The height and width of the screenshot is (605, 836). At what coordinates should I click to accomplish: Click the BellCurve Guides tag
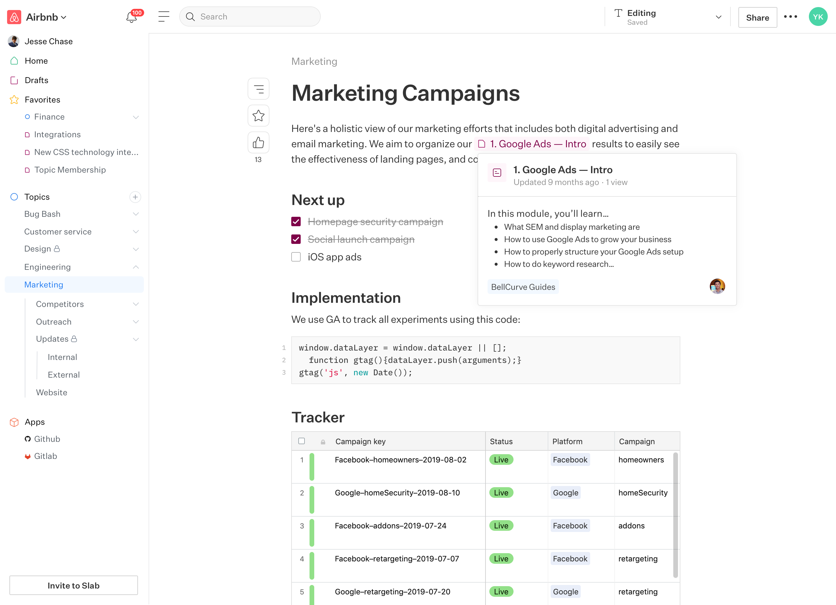[523, 287]
